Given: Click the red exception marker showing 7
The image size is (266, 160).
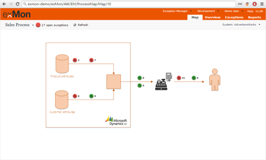Looking at the screenshot, I should pos(91,60).
